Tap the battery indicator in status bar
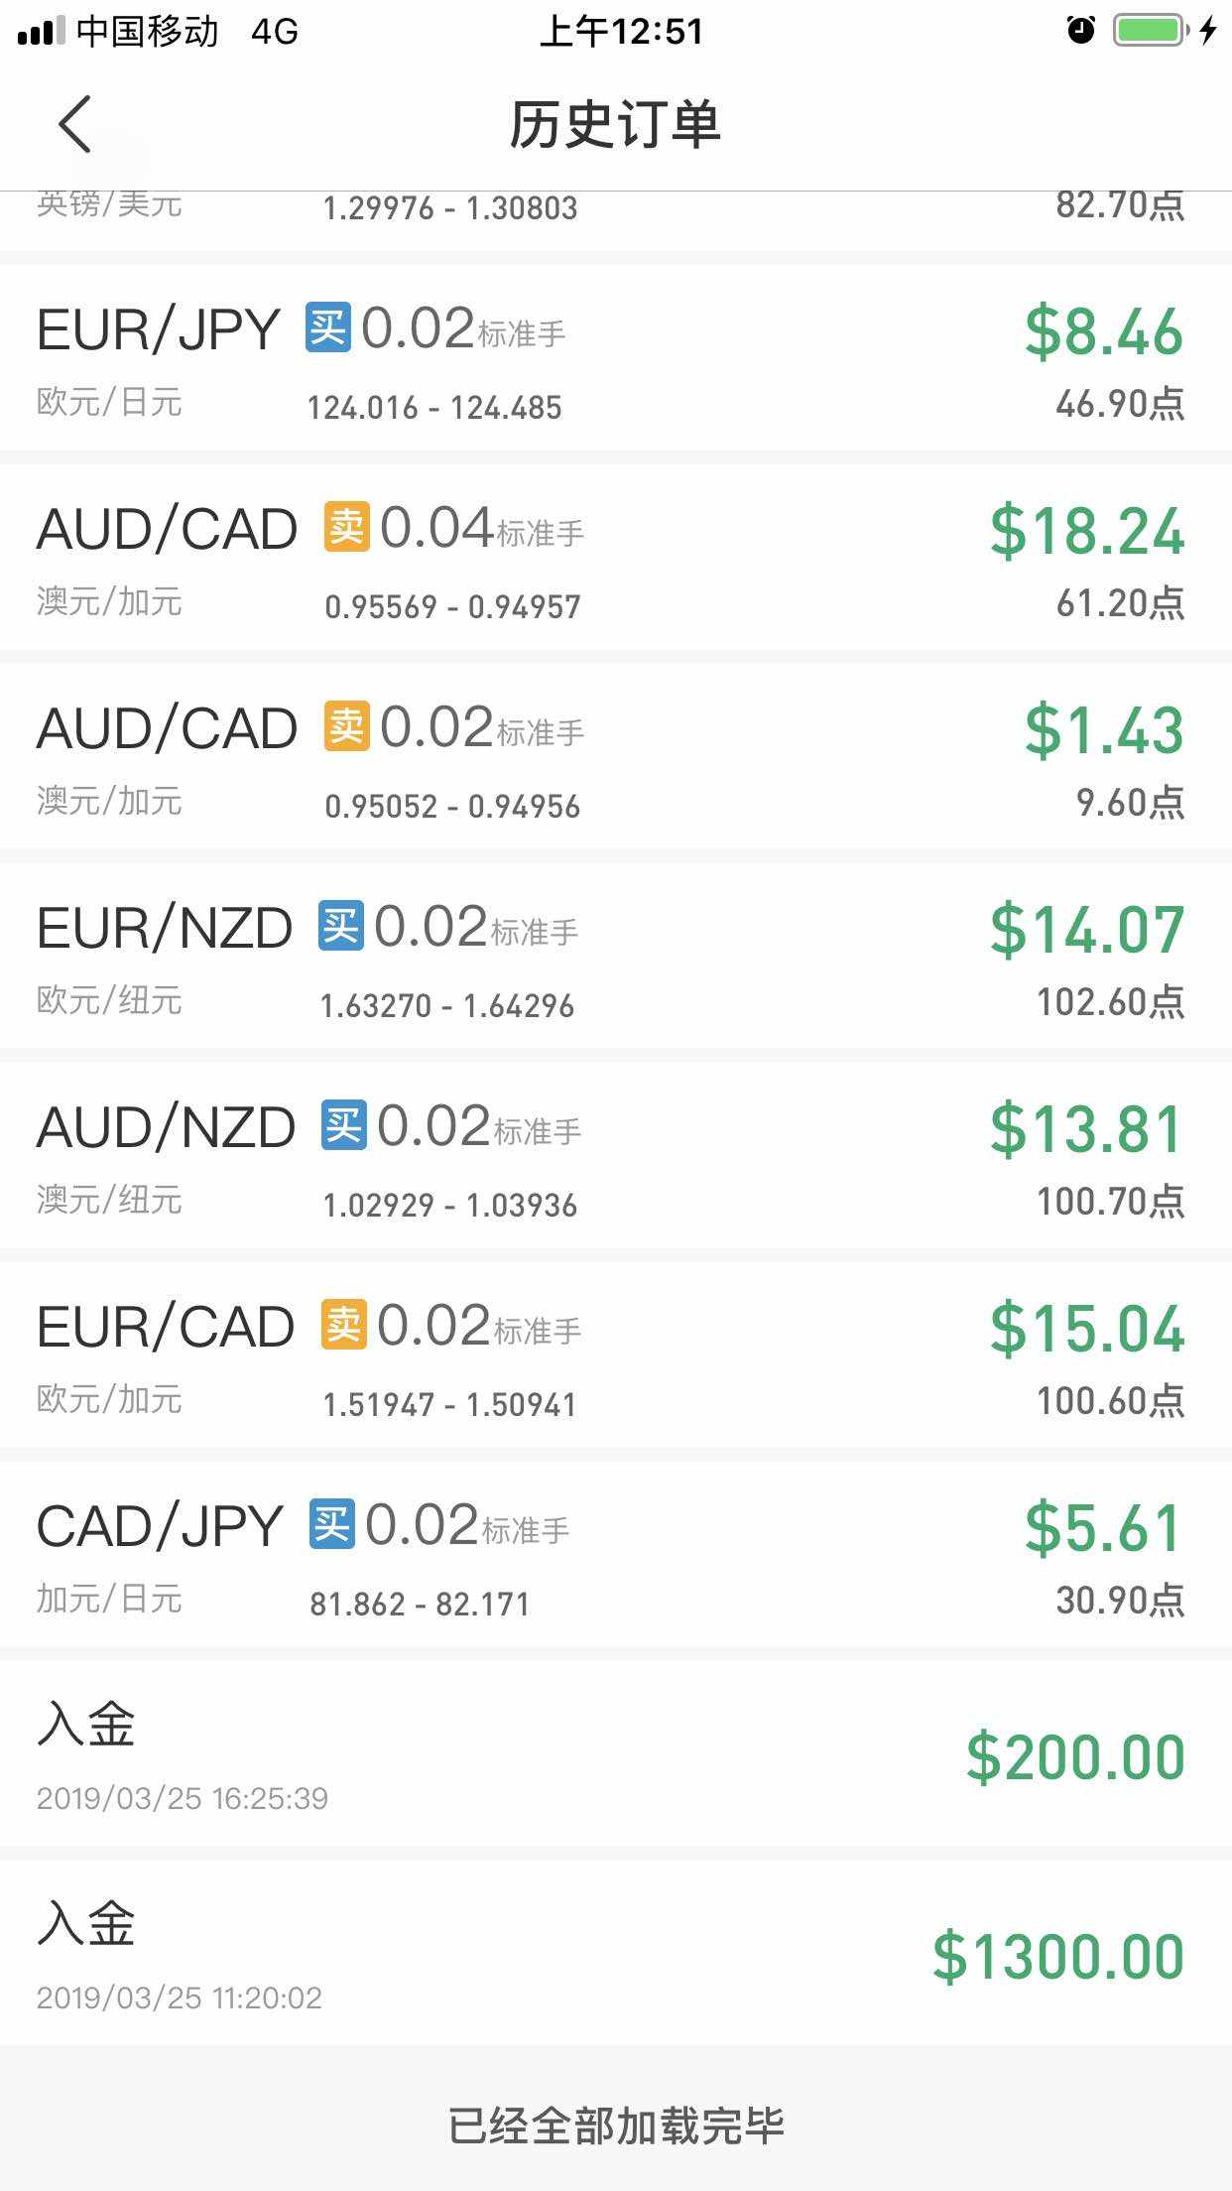The height and width of the screenshot is (2191, 1232). [1150, 31]
